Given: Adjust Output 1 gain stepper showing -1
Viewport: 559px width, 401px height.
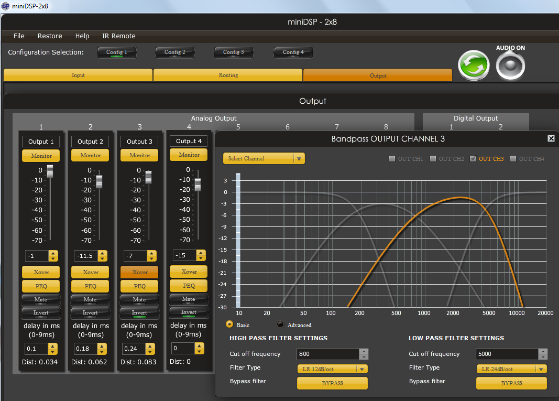Looking at the screenshot, I should point(53,256).
